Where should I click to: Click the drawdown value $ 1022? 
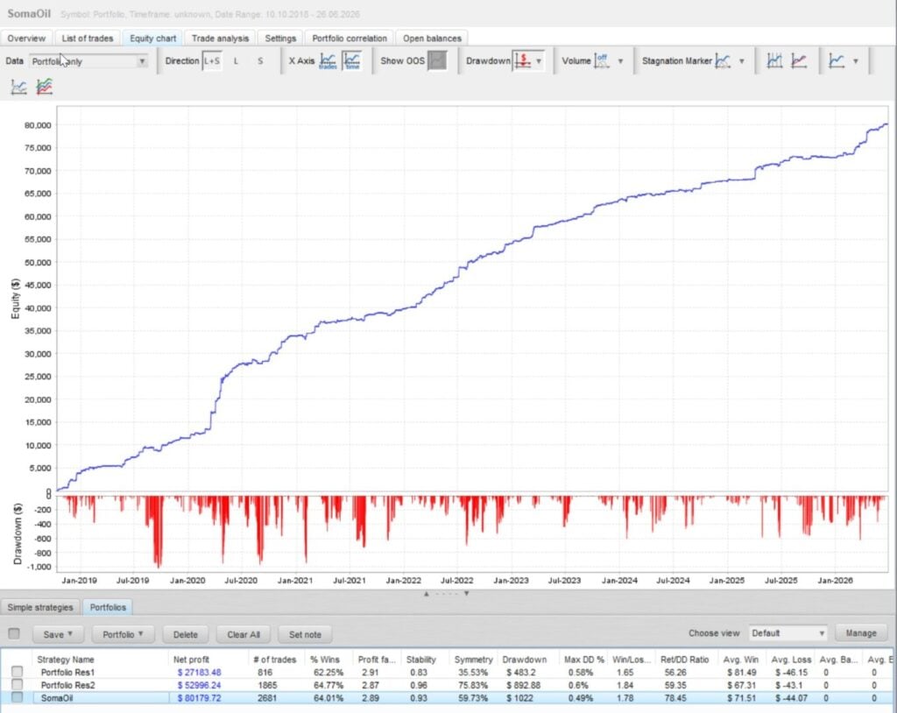[519, 697]
